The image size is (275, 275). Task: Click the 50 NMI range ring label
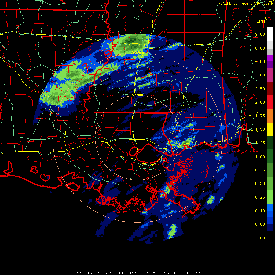(x=137, y=95)
